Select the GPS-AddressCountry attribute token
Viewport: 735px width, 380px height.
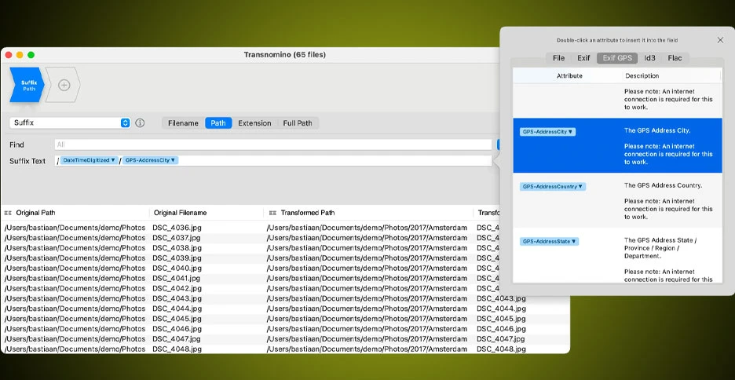click(x=553, y=187)
